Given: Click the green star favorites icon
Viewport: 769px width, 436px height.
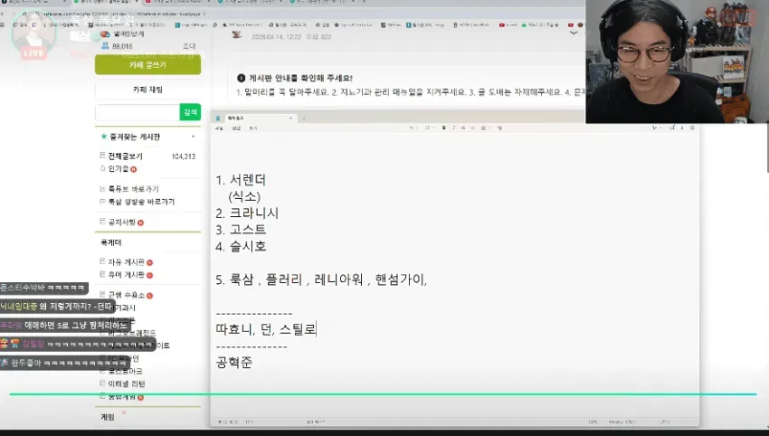Looking at the screenshot, I should click(103, 137).
